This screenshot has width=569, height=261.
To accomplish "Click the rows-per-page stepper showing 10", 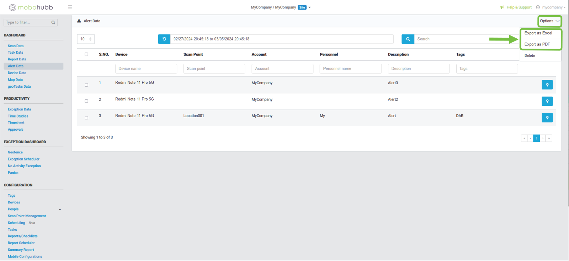I will coord(86,39).
